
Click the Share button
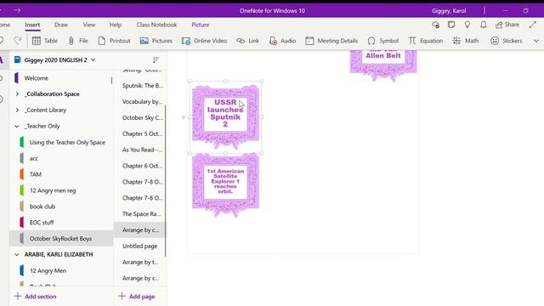coord(507,25)
